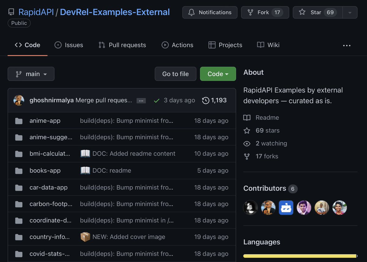367x262 pixels.
Task: Click the commit history clock icon
Action: click(206, 100)
